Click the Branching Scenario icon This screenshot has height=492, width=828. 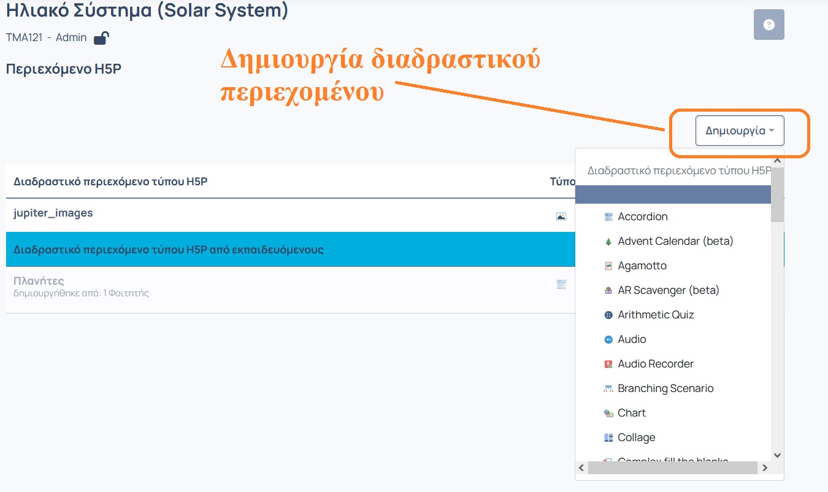click(608, 388)
